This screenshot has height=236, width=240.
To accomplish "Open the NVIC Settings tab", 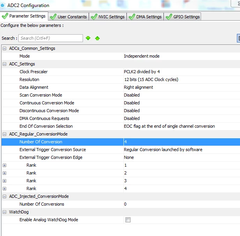I will click(108, 16).
